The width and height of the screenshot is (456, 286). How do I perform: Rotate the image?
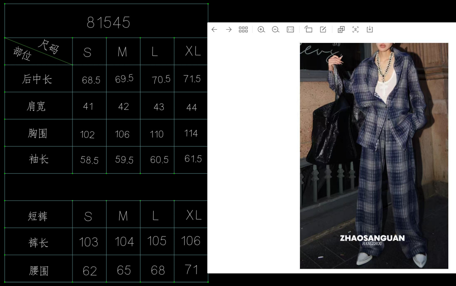coord(308,29)
